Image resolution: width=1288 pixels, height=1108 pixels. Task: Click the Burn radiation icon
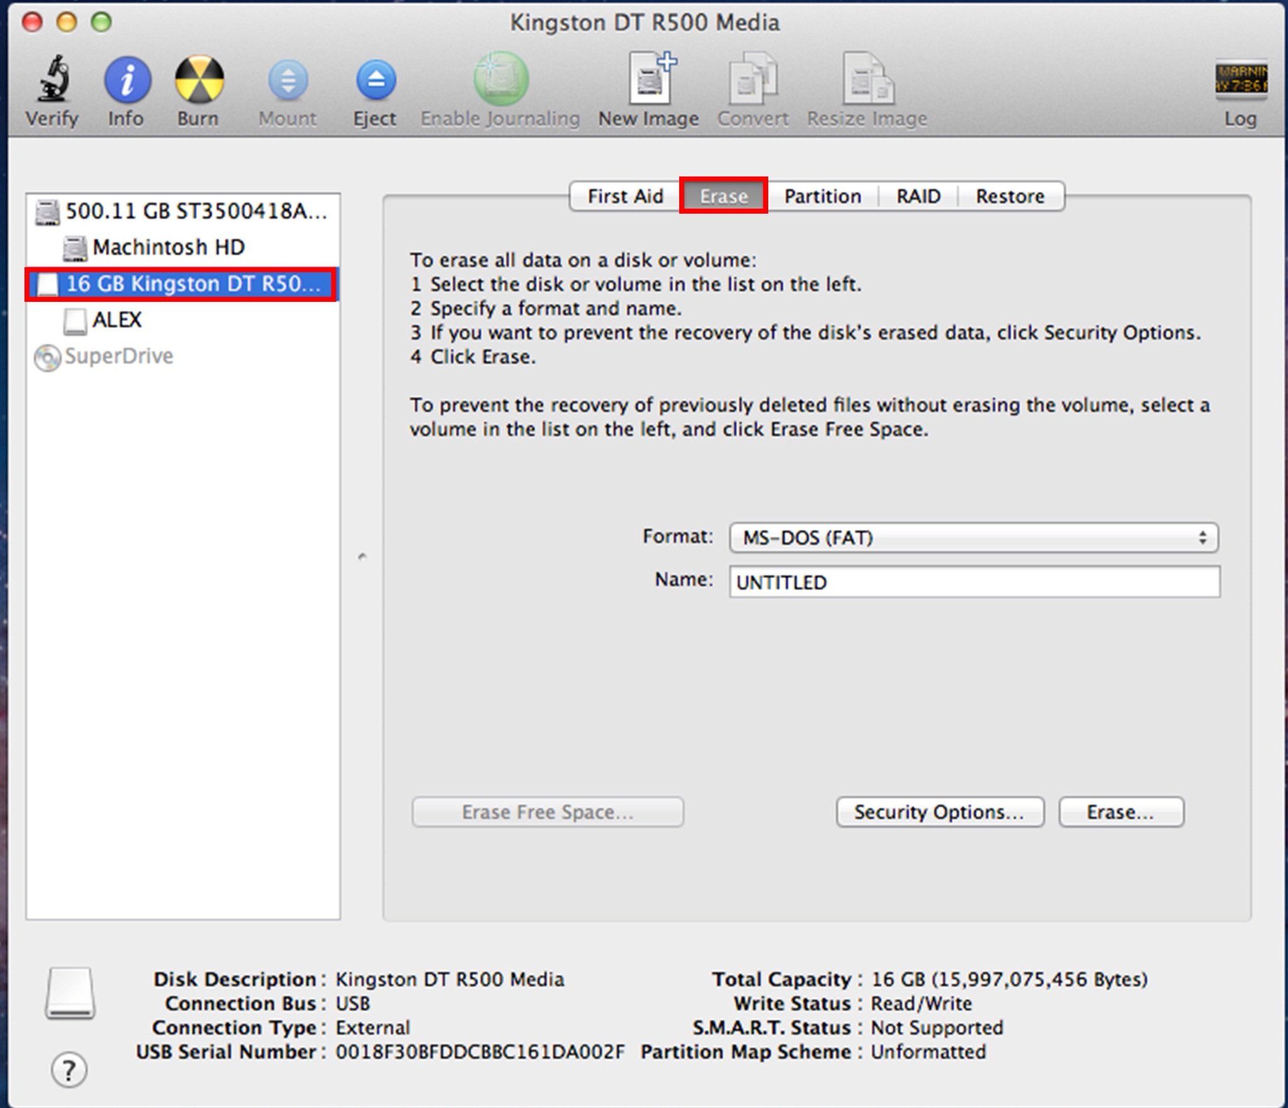pos(199,80)
